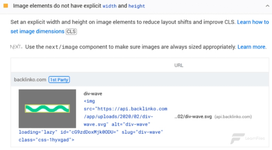This screenshot has width=272, height=150.
Task: Click the div-wave image thumbnail
Action: 48,109
